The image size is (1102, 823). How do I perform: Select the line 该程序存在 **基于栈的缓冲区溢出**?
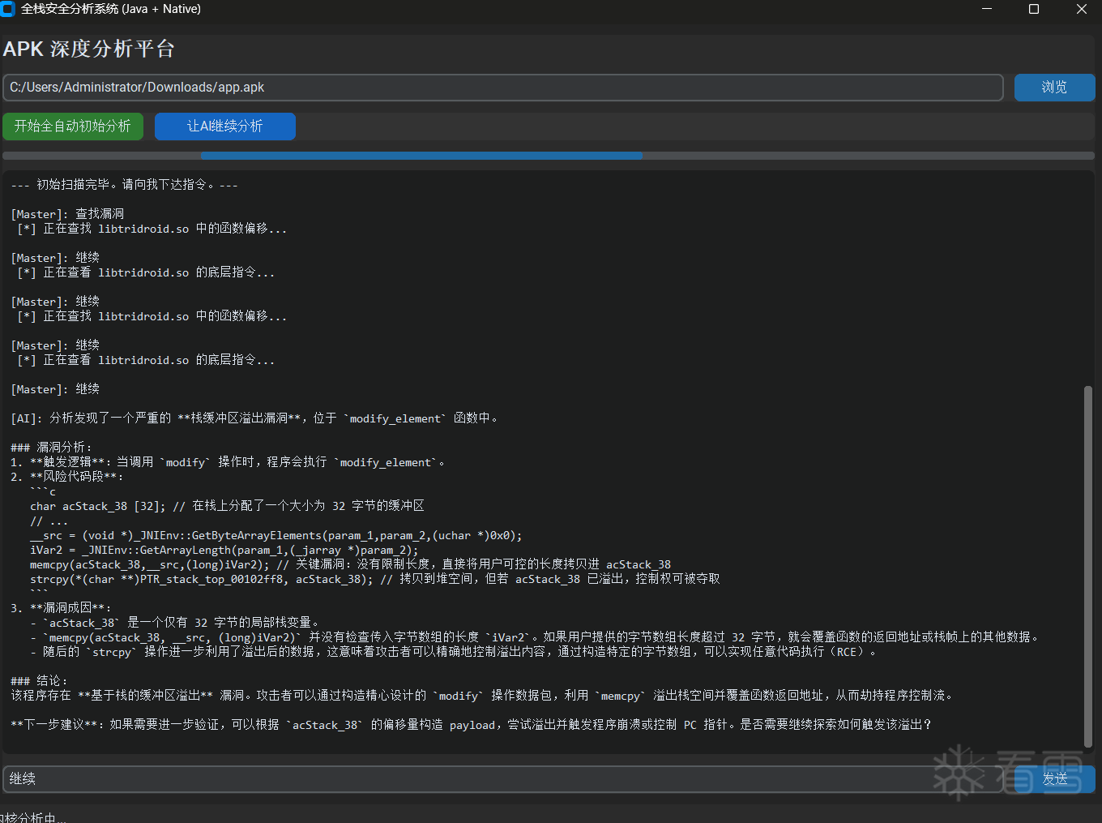[483, 696]
